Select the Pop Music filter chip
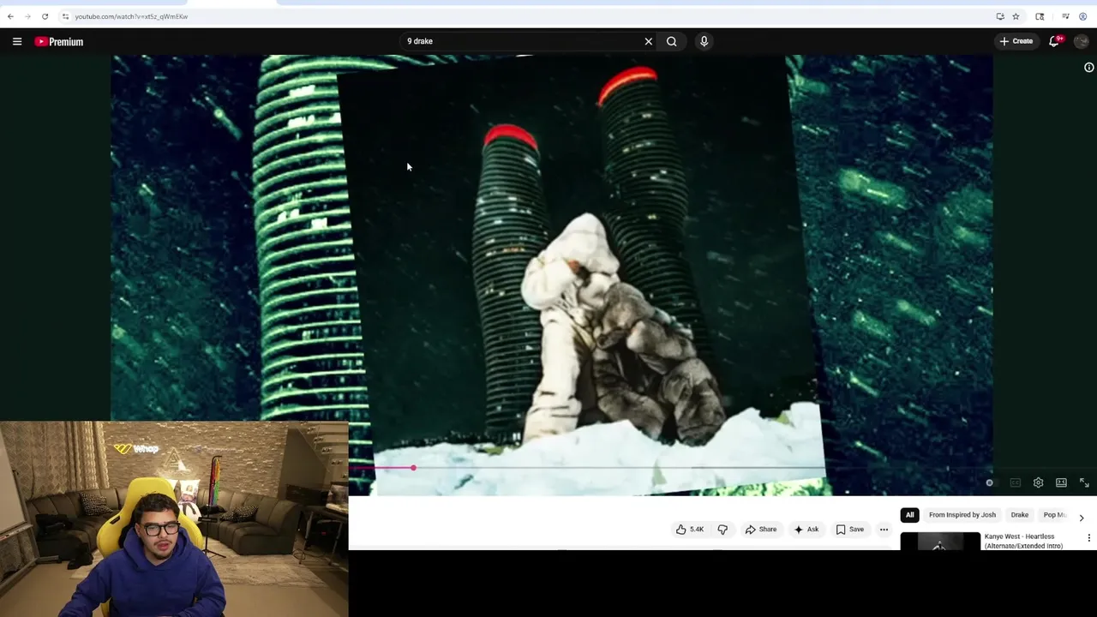The height and width of the screenshot is (617, 1097). click(x=1055, y=515)
